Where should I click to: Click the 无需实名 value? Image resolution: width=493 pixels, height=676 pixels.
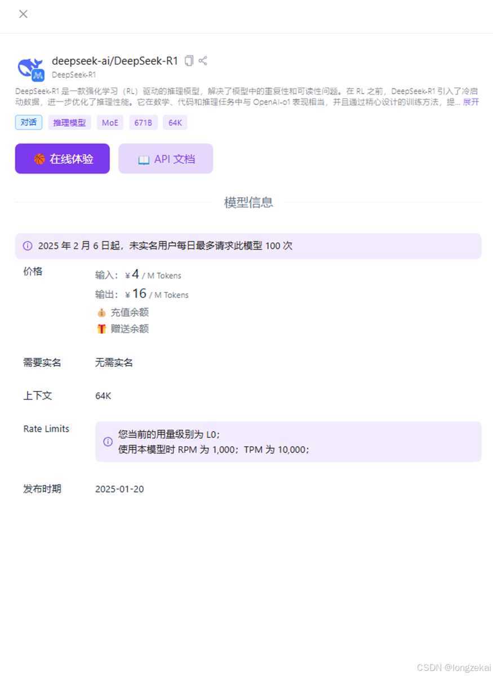pos(114,363)
